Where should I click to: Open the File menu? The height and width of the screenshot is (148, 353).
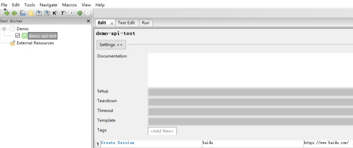[4, 5]
